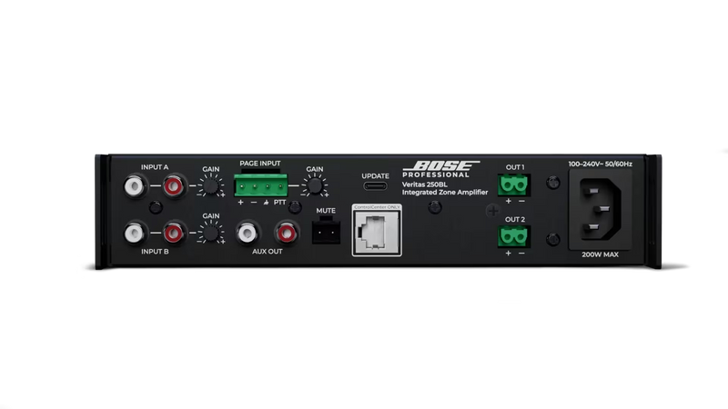Click the screw next to the PTT label
This screenshot has width=728, height=409.
[294, 207]
